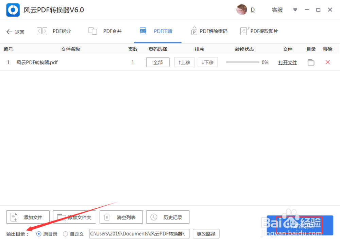340x245 pixels.
Task: Enable 全部 page selection for the file
Action: coord(157,62)
